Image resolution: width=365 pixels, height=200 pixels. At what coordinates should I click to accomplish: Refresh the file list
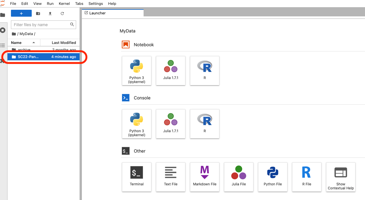62,14
